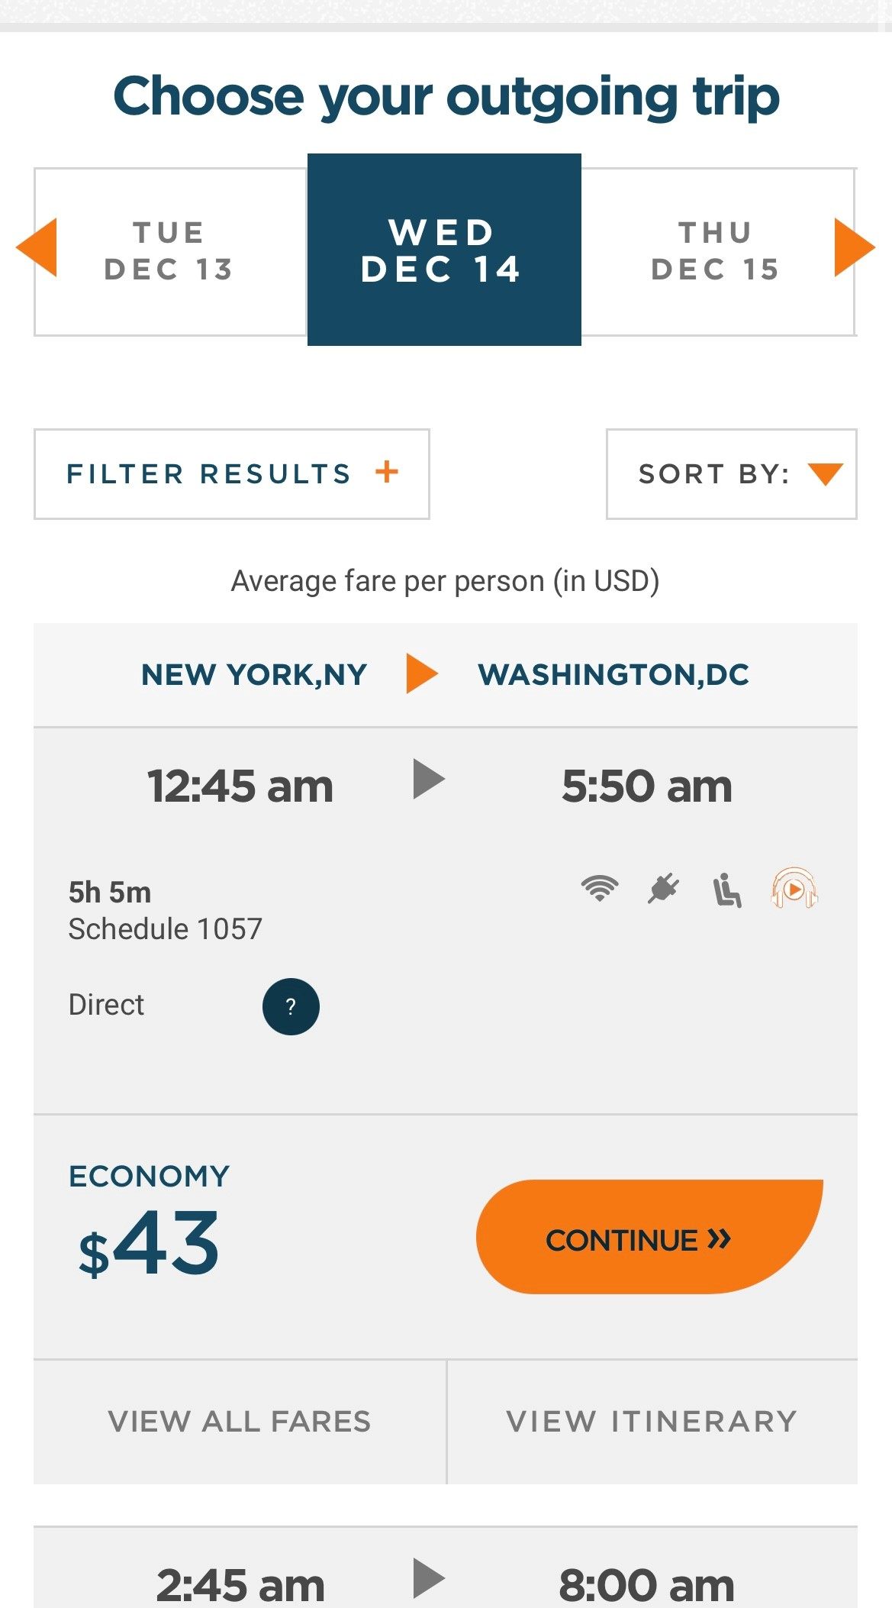Select the 12:45 am departure trip
This screenshot has width=892, height=1608.
click(x=240, y=786)
